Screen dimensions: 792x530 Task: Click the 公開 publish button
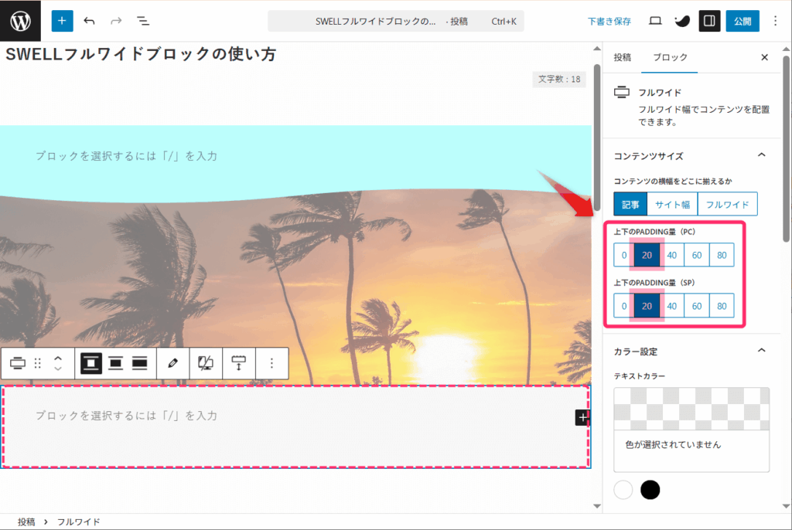click(742, 21)
